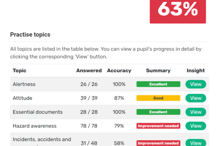
Task: Open the View button for Alertness
Action: point(196,84)
